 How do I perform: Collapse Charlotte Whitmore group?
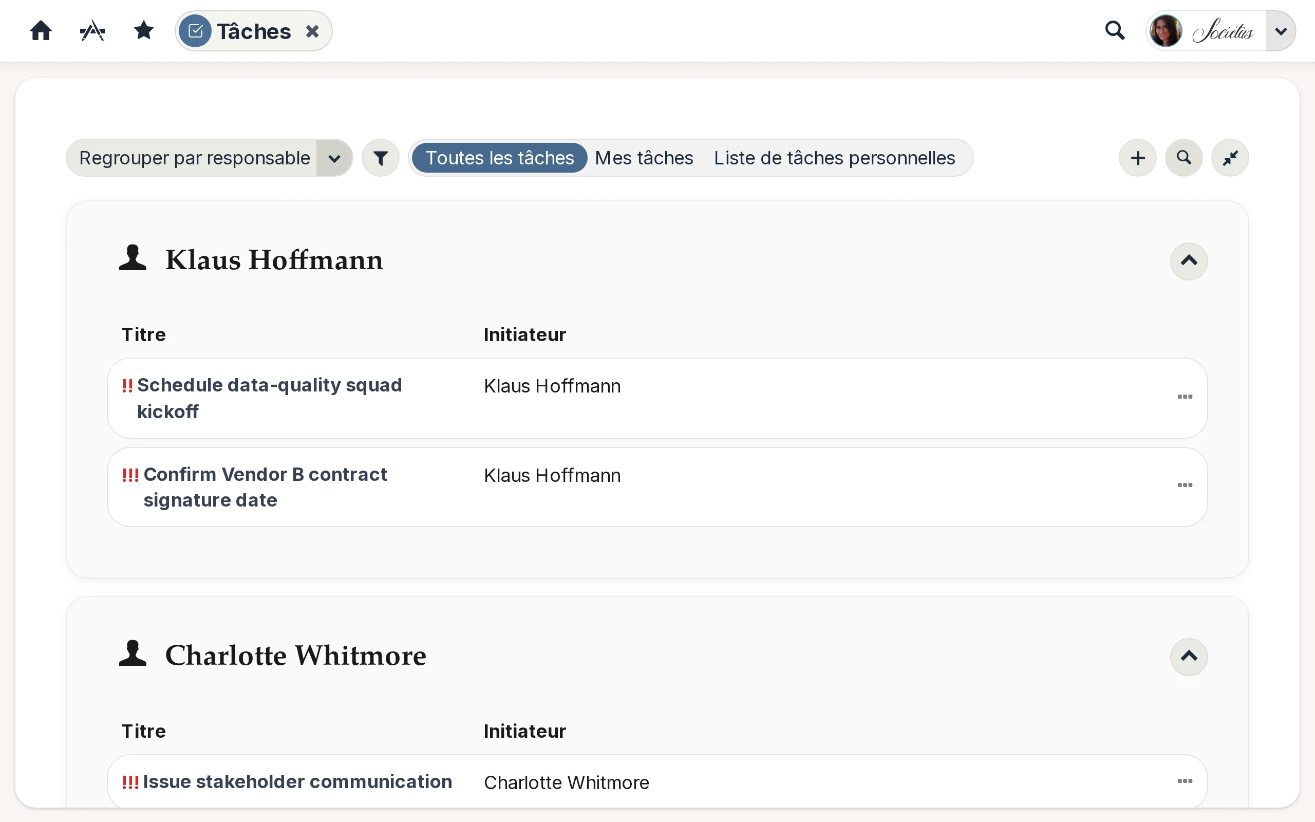1189,657
